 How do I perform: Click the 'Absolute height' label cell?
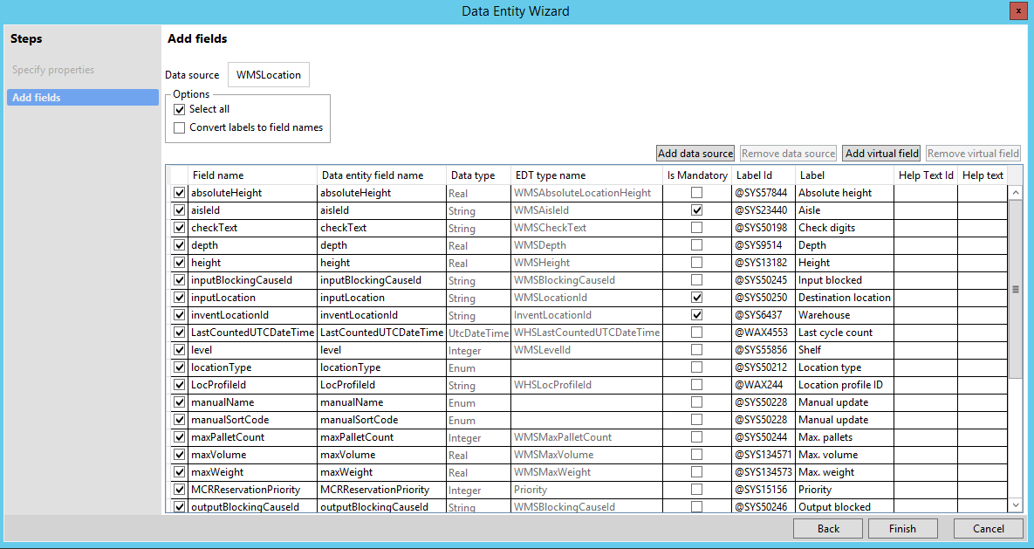coord(844,194)
